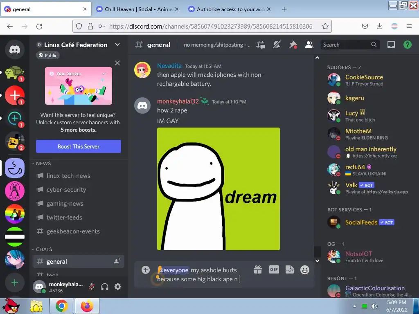Viewport: 419px width, 314px height.
Task: Open Firefox downloads panel
Action: coord(379,26)
